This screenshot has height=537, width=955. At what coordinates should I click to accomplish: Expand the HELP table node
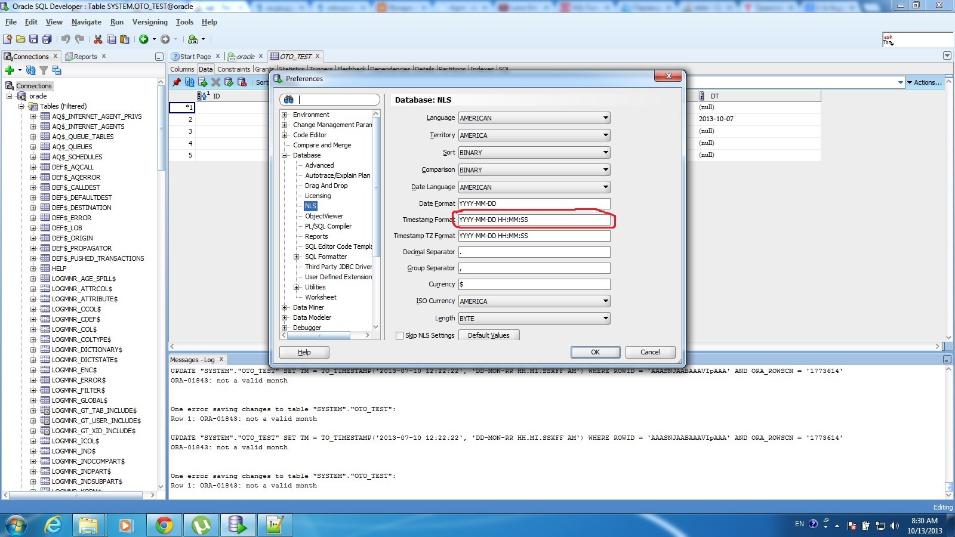pyautogui.click(x=33, y=268)
